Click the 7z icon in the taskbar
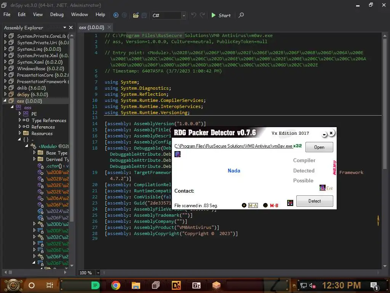The image size is (390, 293). point(196,285)
